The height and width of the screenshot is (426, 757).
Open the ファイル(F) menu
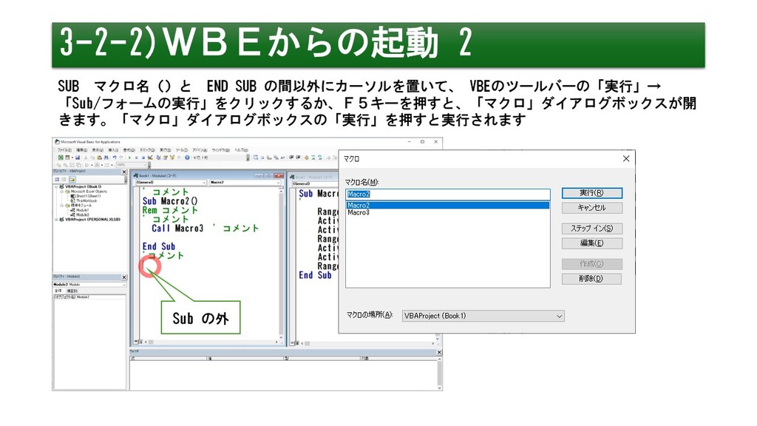pyautogui.click(x=65, y=150)
